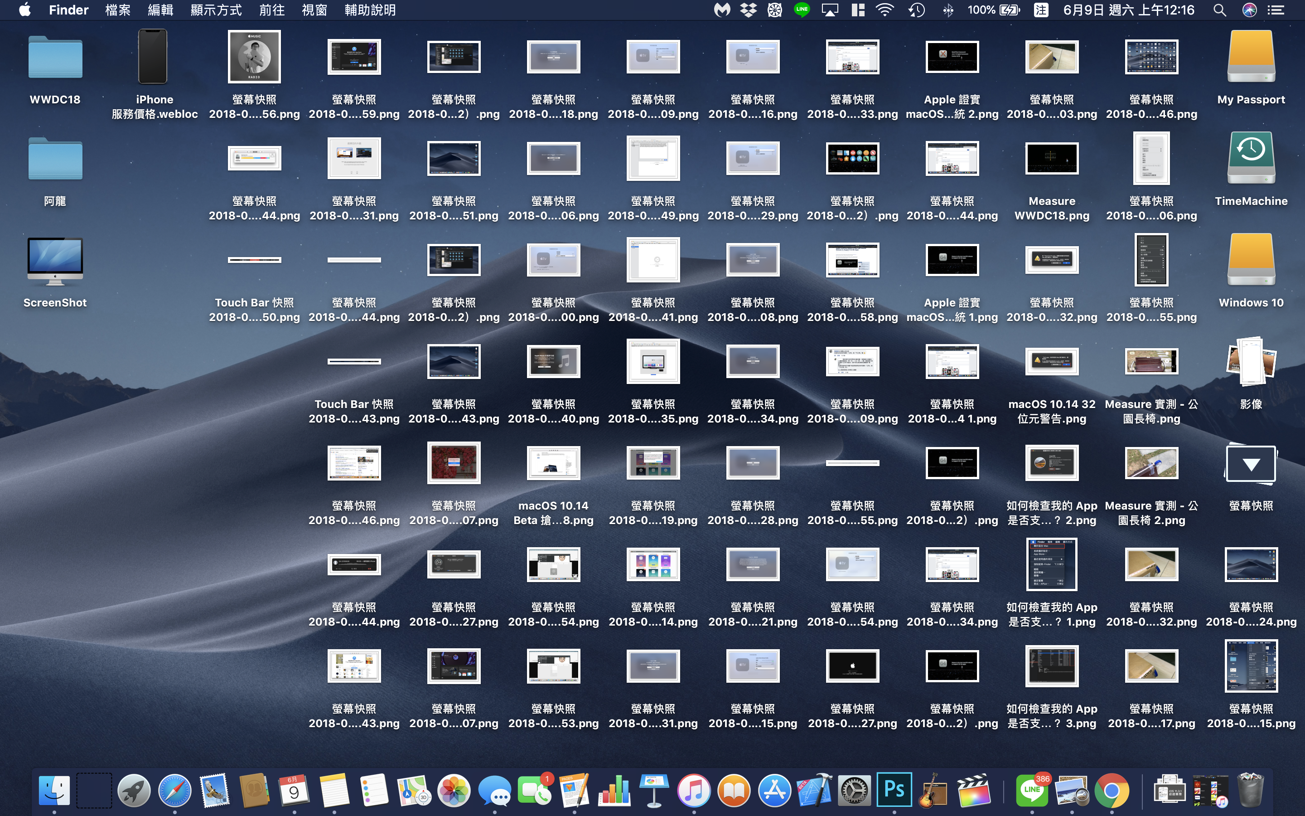Open Safari compass icon in Dock
Viewport: 1305px width, 816px height.
(x=174, y=790)
